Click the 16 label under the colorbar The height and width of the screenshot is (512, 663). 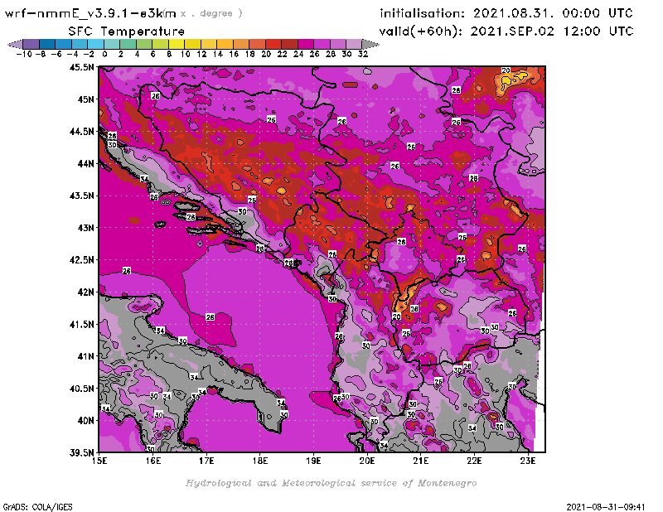click(x=234, y=54)
